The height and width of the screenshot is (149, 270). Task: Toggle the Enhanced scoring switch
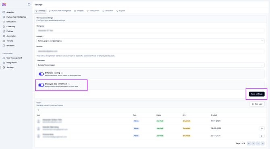41,74
